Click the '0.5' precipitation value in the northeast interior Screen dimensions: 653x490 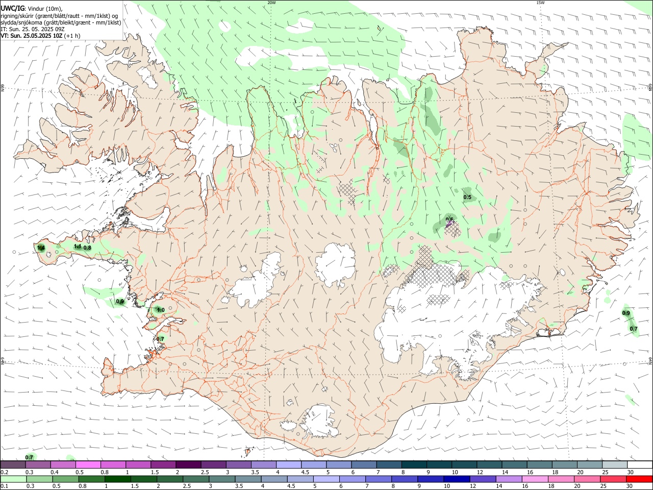click(x=467, y=197)
